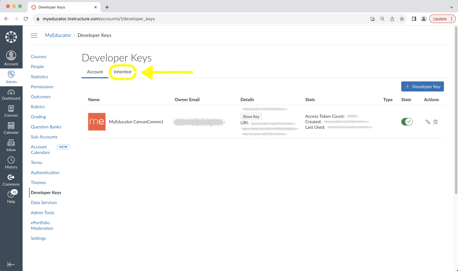
Task: Open a new browser tab with plus
Action: pyautogui.click(x=107, y=7)
